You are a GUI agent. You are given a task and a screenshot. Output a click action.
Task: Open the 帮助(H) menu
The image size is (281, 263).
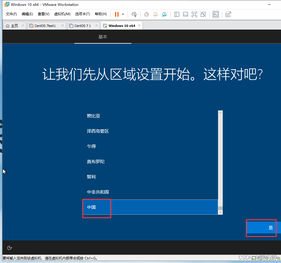101,14
